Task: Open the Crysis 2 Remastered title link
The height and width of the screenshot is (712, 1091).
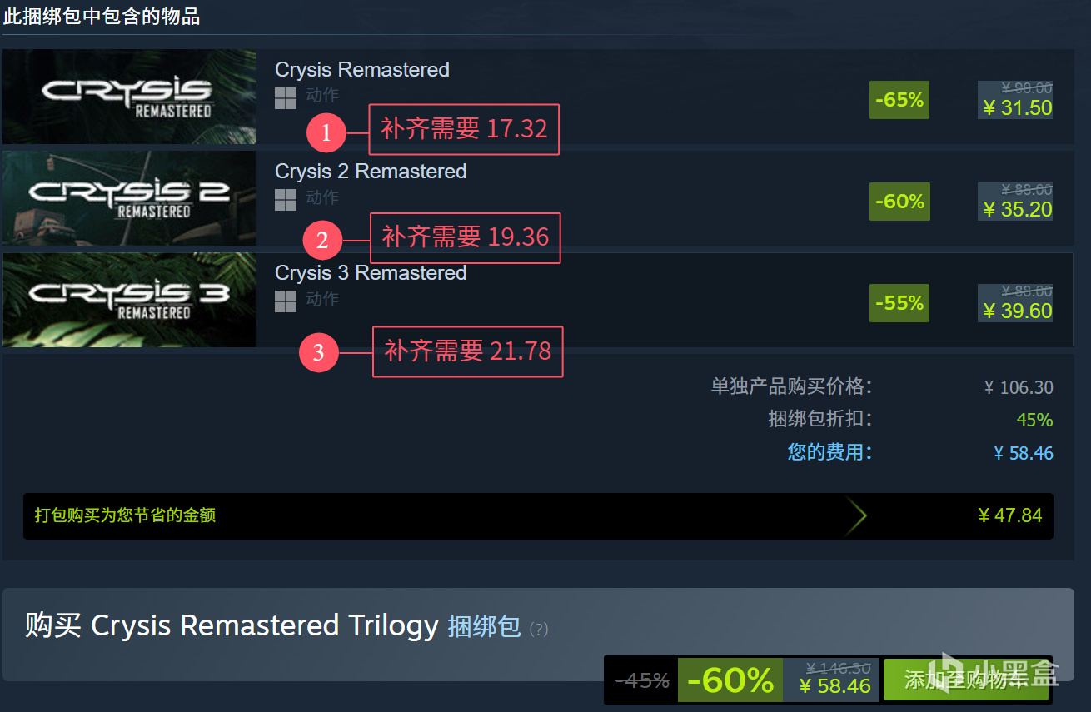Action: pyautogui.click(x=371, y=172)
